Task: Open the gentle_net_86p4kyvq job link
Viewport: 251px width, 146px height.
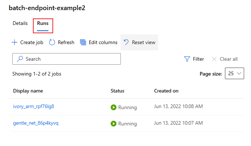Action: coord(36,123)
